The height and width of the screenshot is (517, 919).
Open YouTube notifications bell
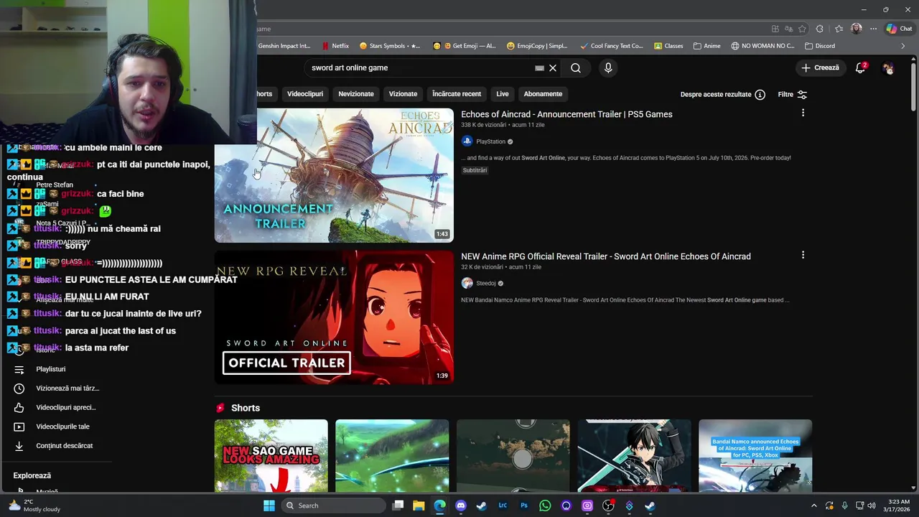point(860,68)
